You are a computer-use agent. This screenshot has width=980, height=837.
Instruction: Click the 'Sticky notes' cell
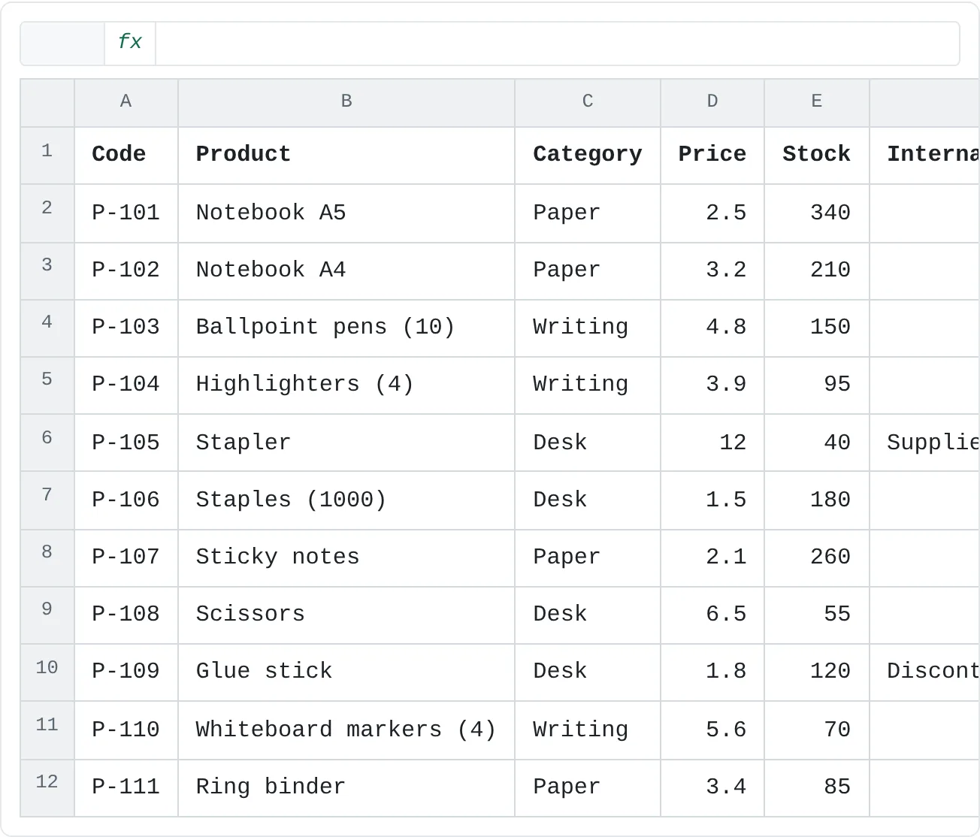346,557
